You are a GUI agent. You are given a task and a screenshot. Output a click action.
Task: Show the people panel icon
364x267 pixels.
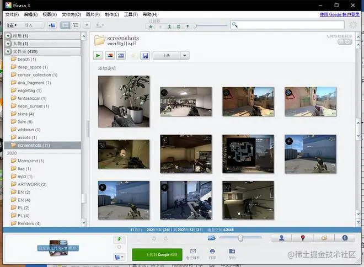pos(281,238)
